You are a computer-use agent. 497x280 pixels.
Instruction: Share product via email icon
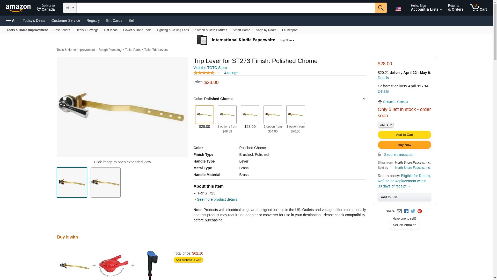pos(399,211)
